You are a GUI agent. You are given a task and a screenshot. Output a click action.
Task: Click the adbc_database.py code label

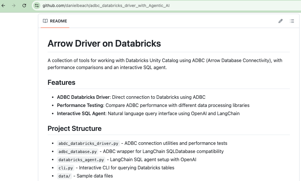click(x=78, y=152)
